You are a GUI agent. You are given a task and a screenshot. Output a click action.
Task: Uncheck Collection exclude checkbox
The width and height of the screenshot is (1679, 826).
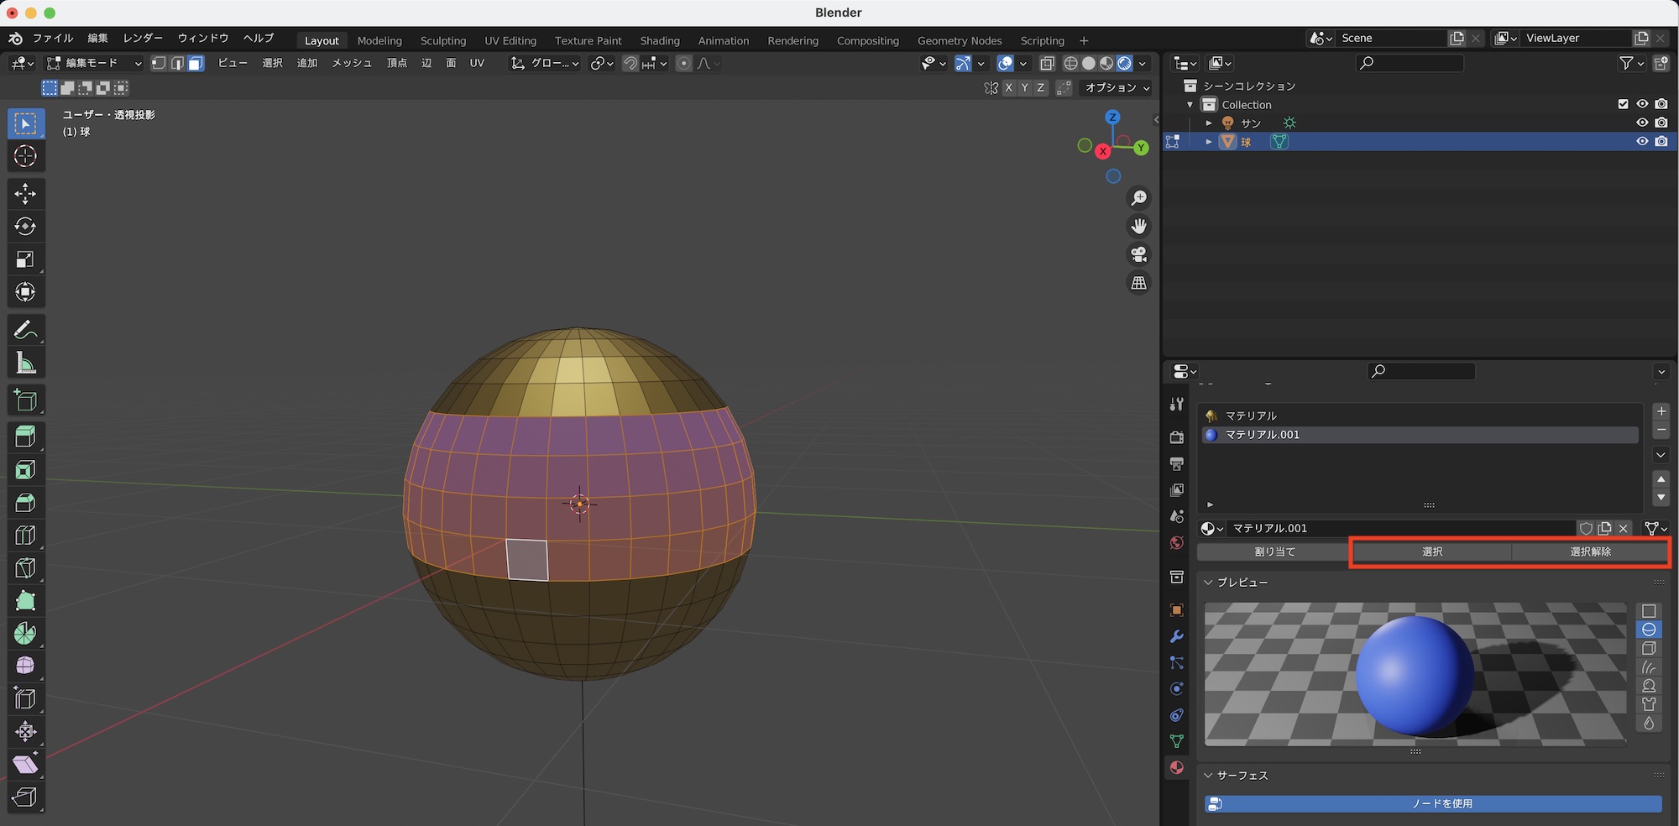[x=1623, y=104]
